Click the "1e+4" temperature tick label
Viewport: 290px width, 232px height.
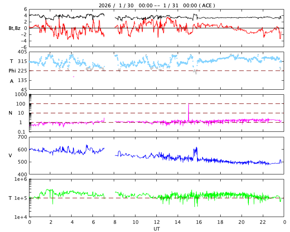click(21, 217)
